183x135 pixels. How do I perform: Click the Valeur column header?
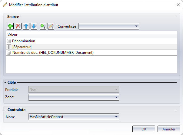click(91, 35)
